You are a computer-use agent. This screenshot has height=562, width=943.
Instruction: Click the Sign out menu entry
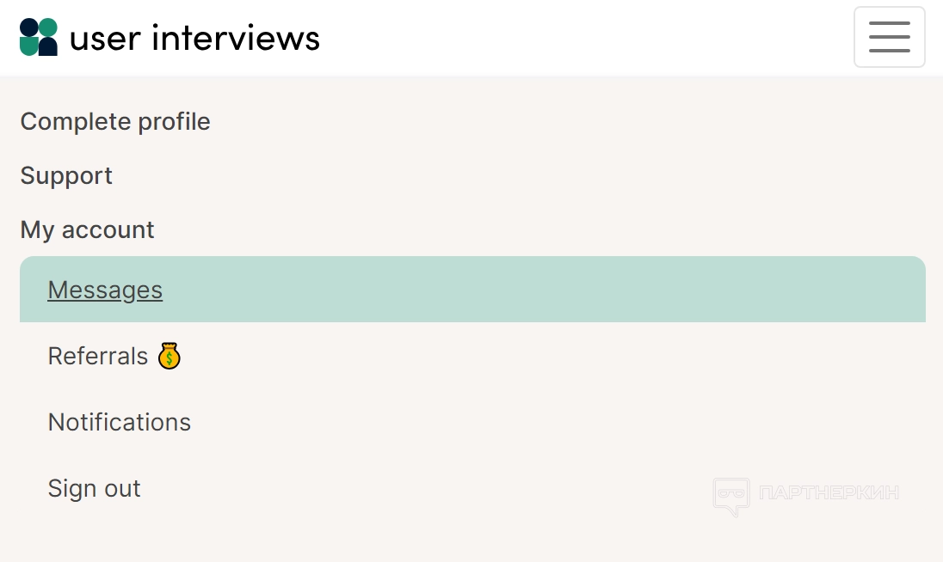94,489
